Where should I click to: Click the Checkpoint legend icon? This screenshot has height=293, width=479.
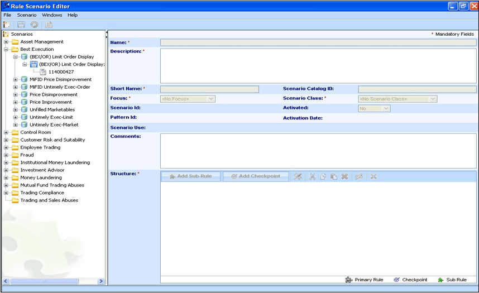pos(396,280)
